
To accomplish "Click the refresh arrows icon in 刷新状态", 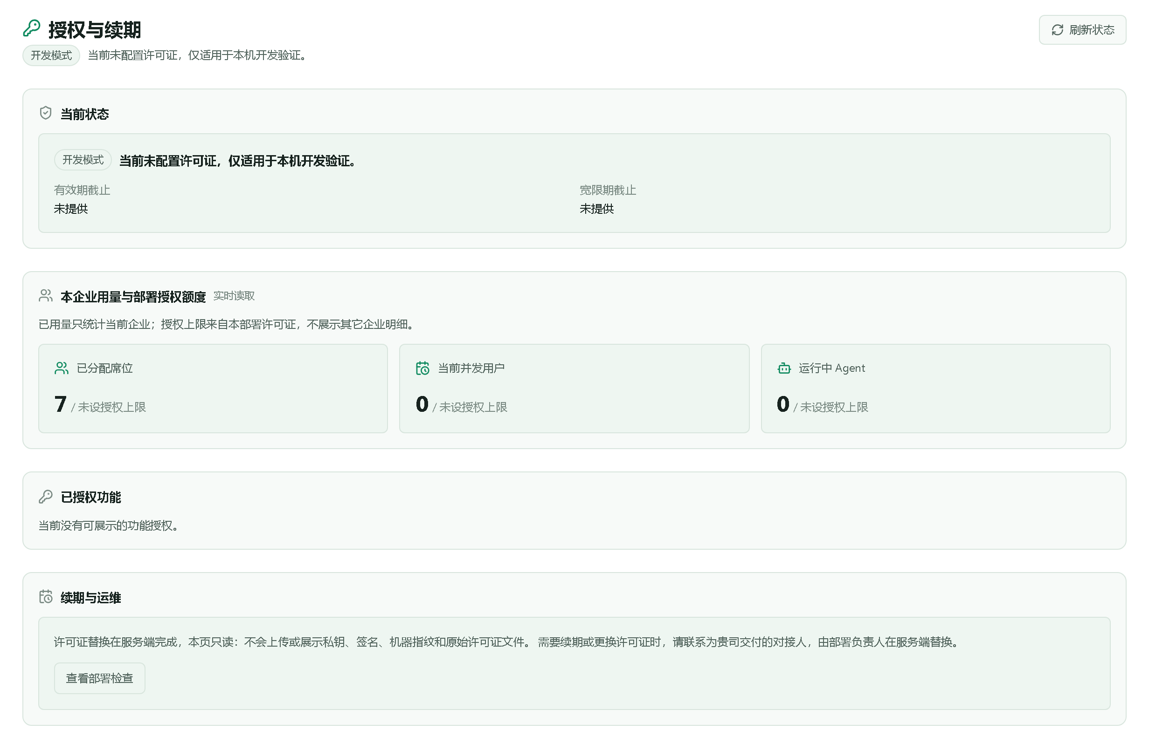I will pyautogui.click(x=1057, y=30).
